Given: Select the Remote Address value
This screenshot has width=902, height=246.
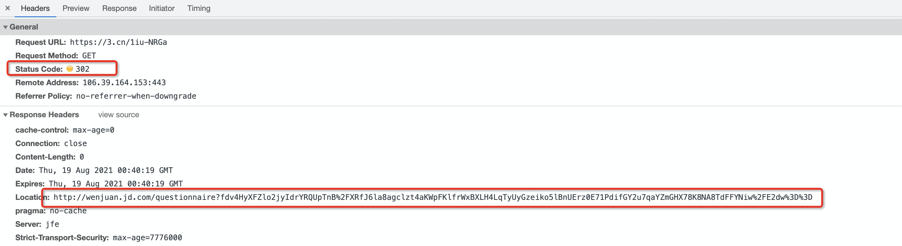Looking at the screenshot, I should [124, 83].
